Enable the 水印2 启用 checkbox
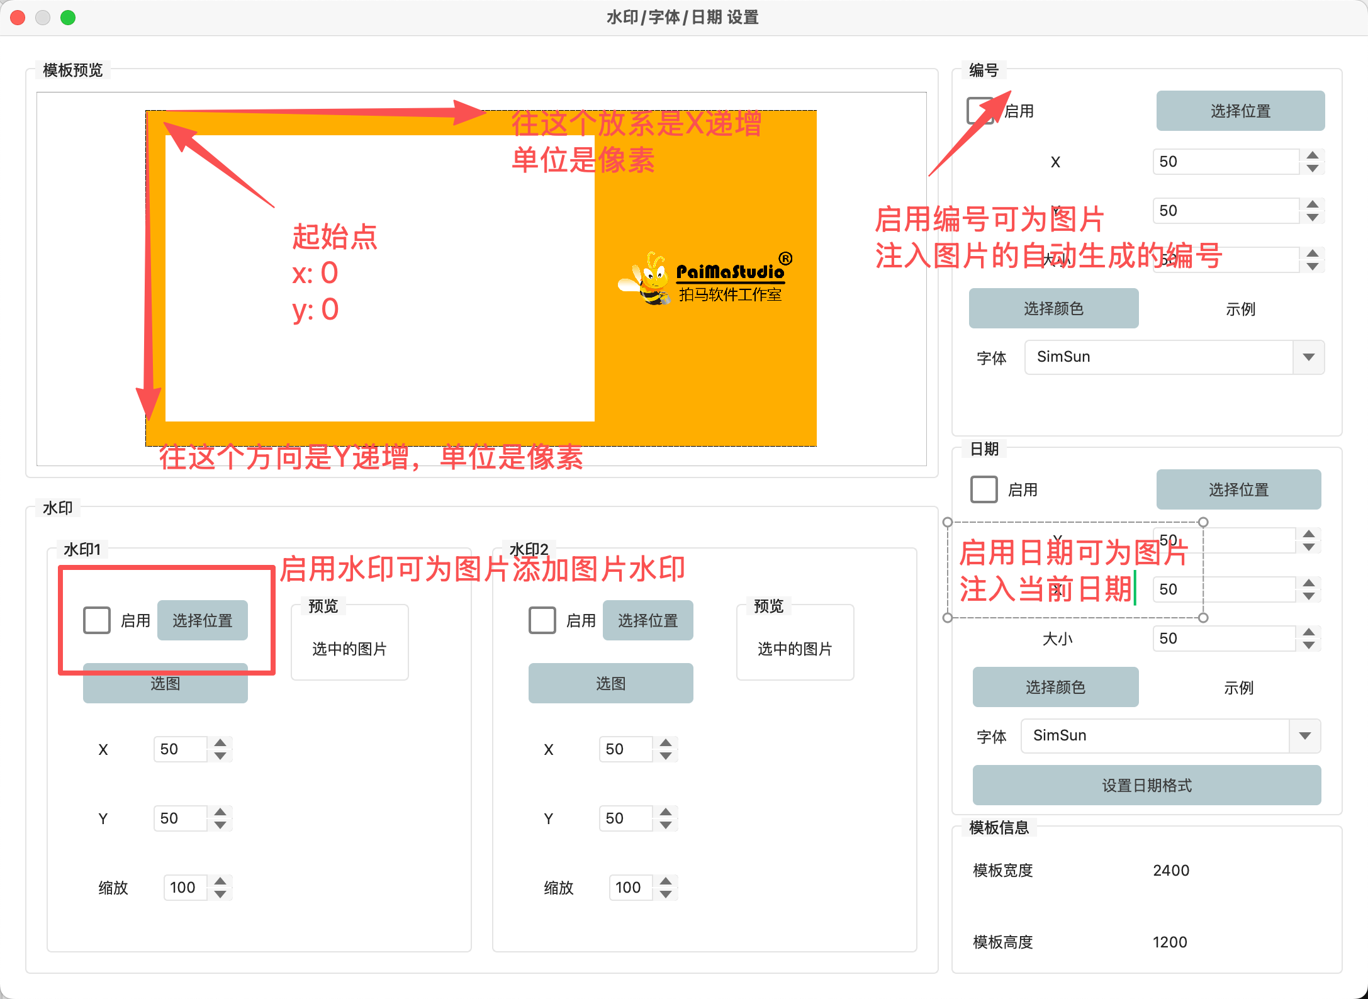The height and width of the screenshot is (999, 1368). [x=542, y=620]
